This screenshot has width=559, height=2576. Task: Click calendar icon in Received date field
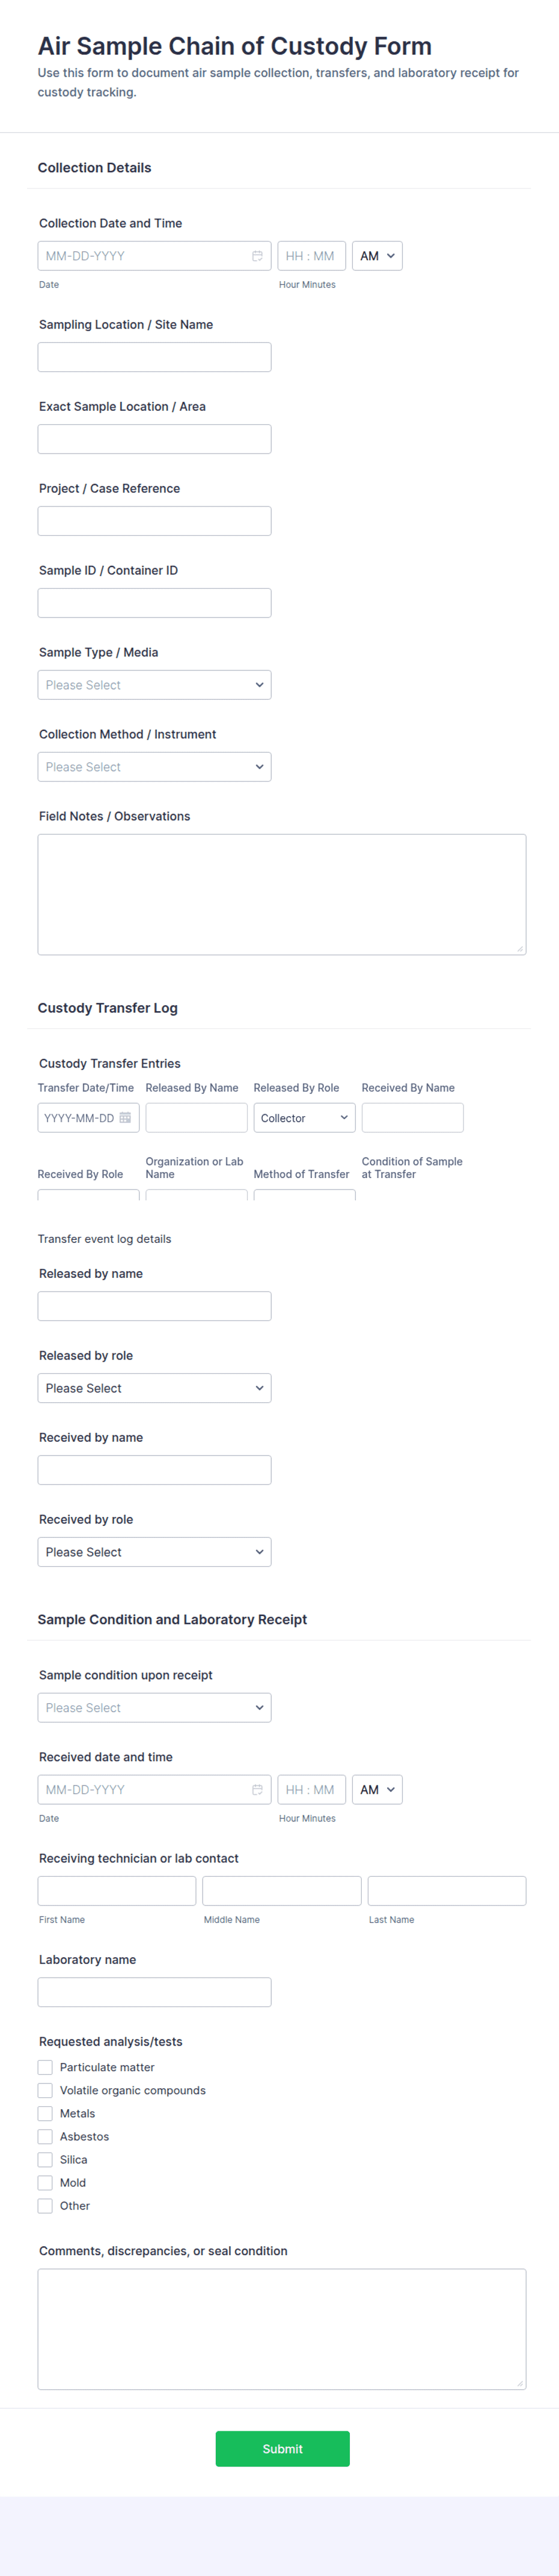[257, 1789]
